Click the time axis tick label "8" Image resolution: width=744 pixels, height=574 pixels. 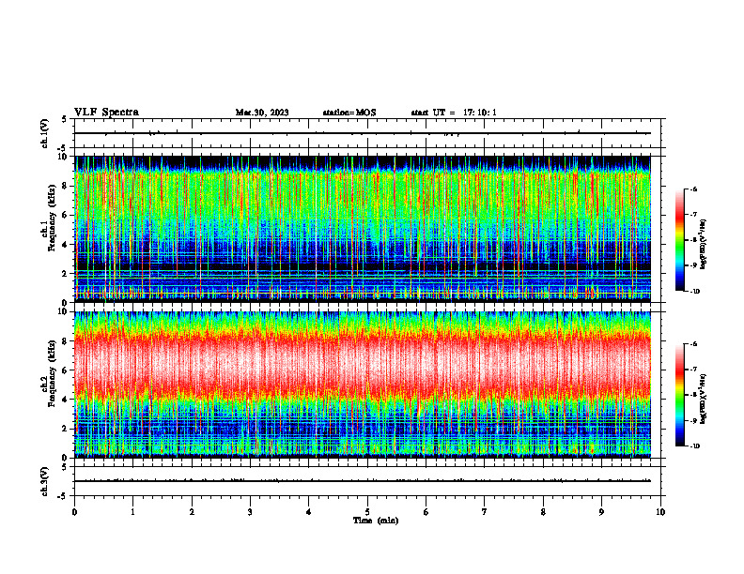click(543, 512)
